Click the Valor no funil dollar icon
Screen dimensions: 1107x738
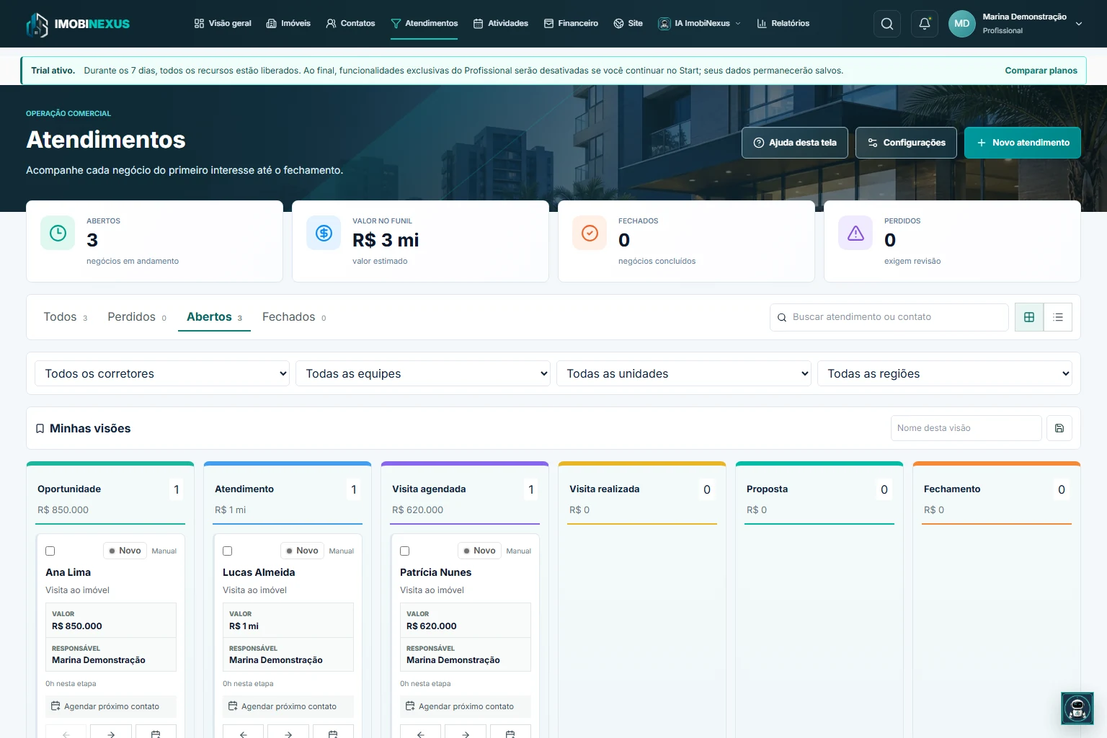pos(324,233)
